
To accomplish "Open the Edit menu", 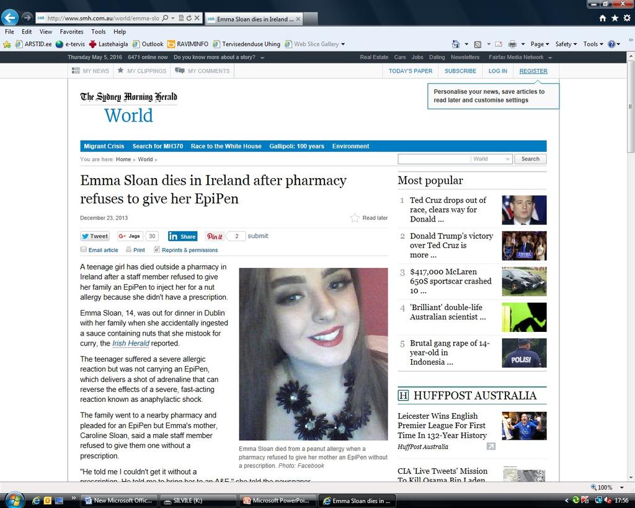I will [x=27, y=32].
